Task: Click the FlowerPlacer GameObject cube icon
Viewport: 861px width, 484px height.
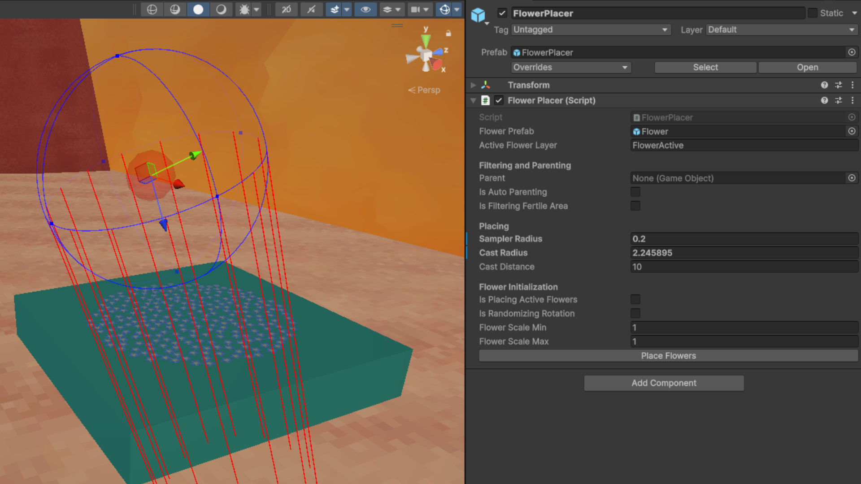Action: point(478,15)
